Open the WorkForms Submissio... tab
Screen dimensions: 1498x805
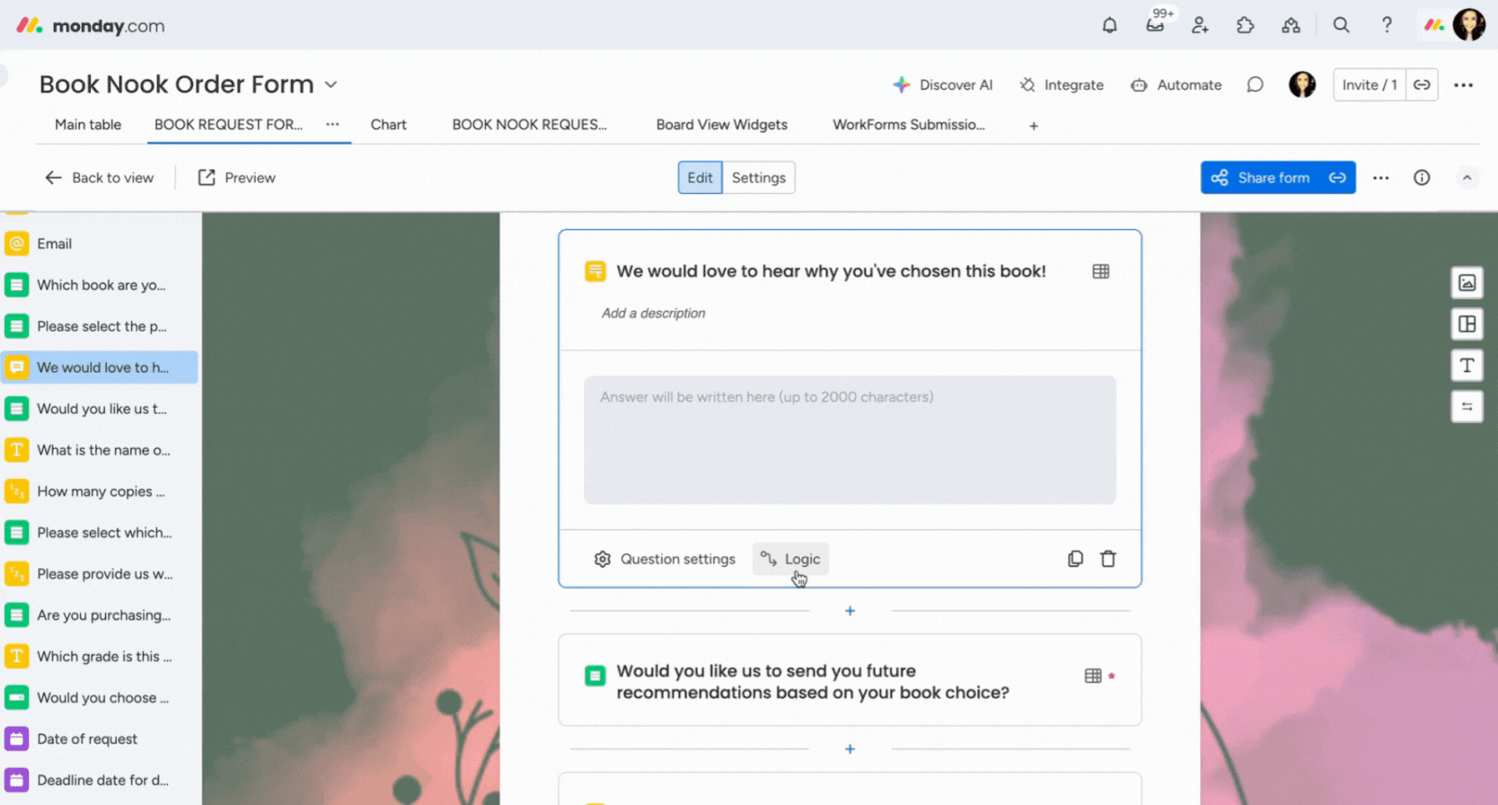click(908, 125)
